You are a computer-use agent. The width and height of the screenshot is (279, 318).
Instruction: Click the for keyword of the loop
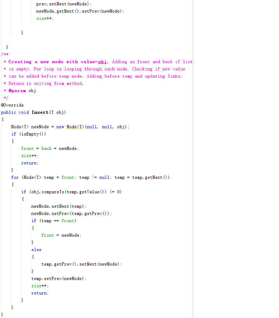click(15, 177)
